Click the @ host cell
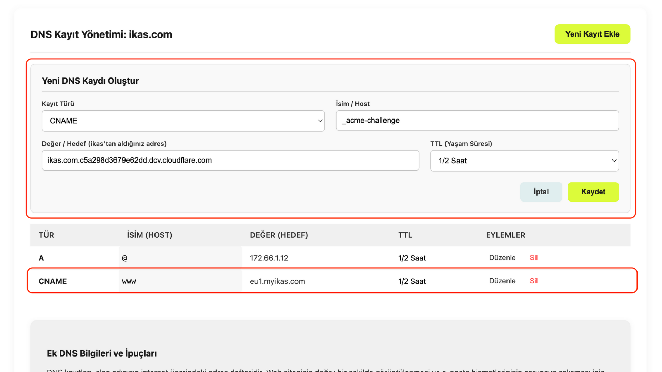662x372 pixels. [x=180, y=258]
